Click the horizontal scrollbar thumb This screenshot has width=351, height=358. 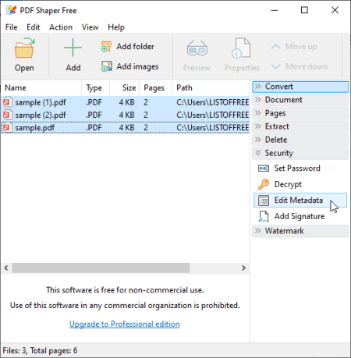101,268
